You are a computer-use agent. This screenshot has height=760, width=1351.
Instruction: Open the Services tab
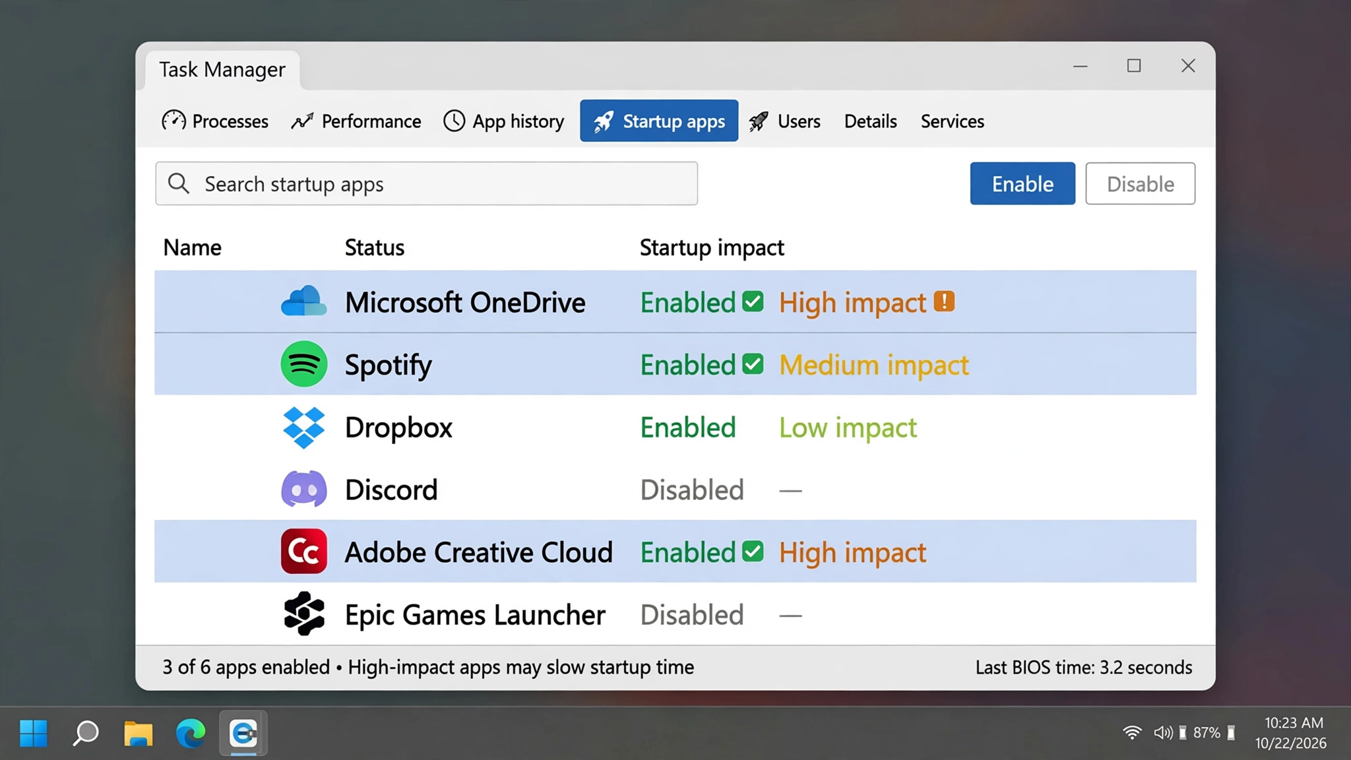click(952, 121)
